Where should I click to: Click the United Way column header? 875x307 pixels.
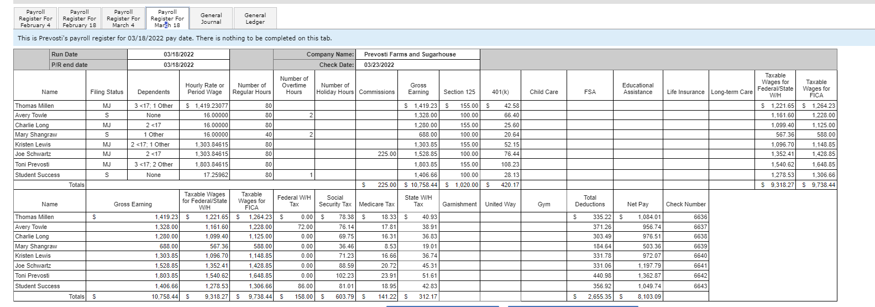[x=500, y=204]
